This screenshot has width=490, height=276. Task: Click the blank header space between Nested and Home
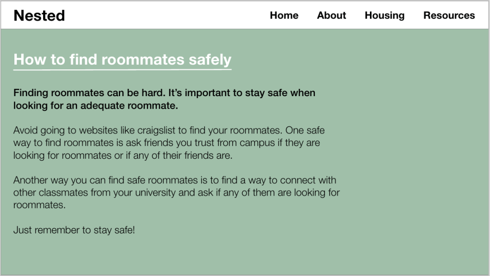(167, 16)
